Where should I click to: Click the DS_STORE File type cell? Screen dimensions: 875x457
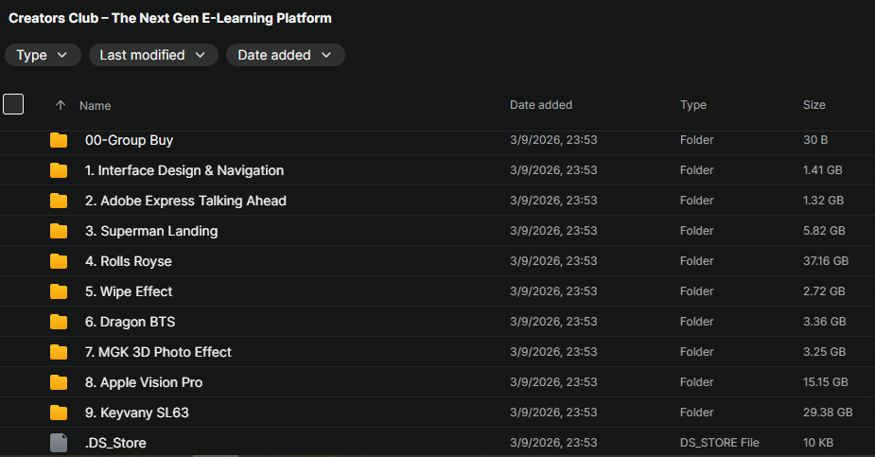point(719,443)
